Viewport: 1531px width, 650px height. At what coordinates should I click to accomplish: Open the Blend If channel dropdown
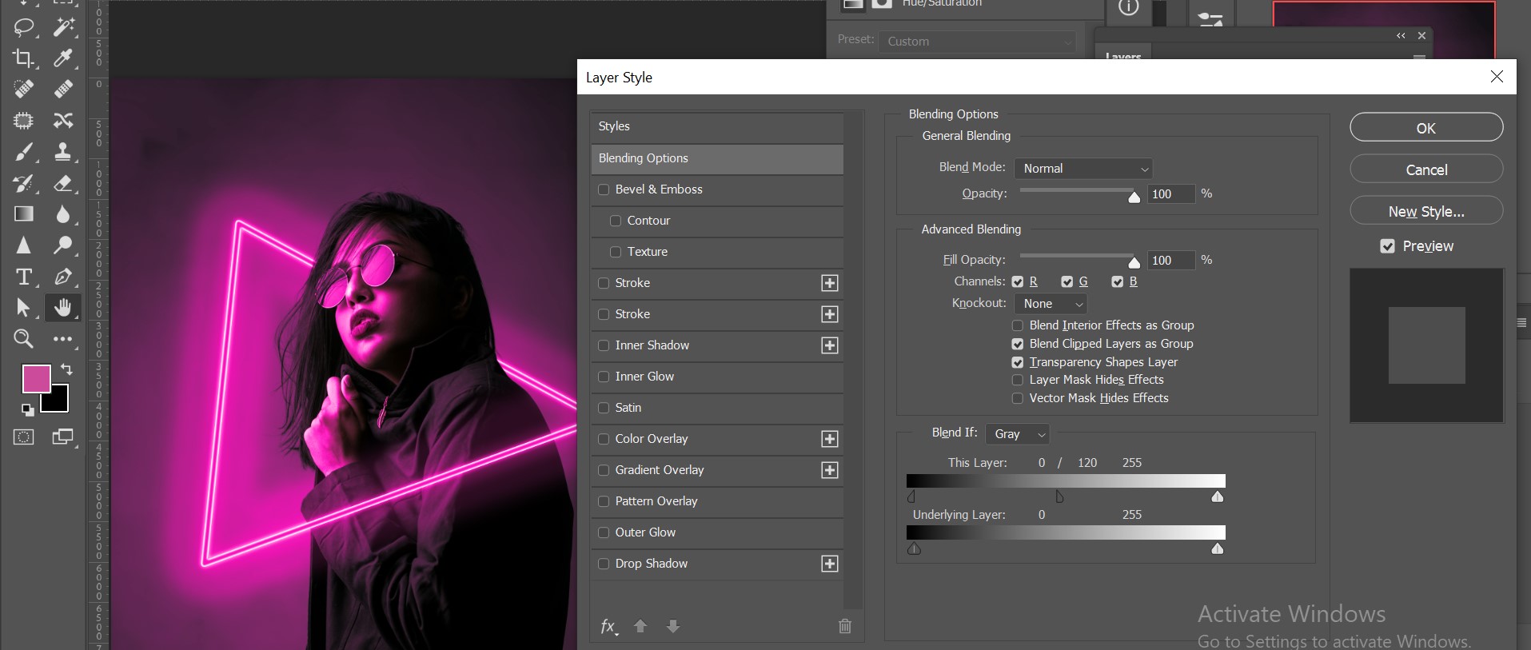click(x=1017, y=434)
